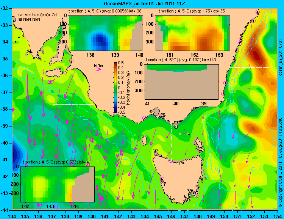This screenshot has width=284, height=219.
Task: Click the section title with "avg: 0.573"
Action: click(57, 162)
